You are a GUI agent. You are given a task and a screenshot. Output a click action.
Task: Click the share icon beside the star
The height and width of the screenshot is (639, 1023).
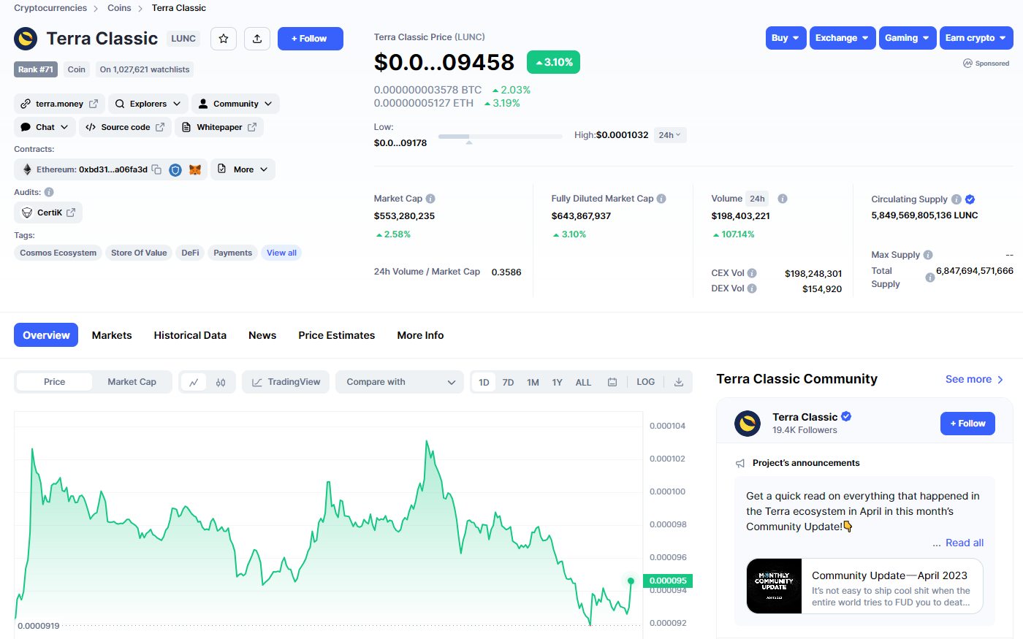click(x=257, y=39)
